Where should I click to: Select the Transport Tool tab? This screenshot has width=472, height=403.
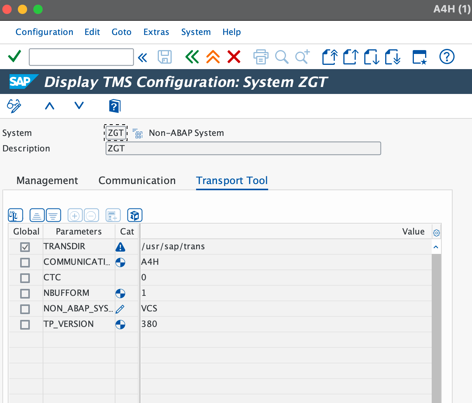coord(232,181)
